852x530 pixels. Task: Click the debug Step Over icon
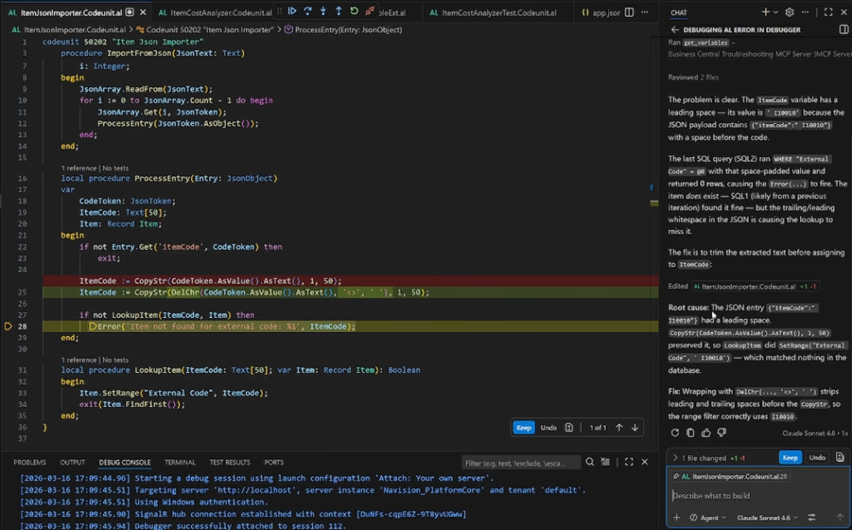point(308,11)
